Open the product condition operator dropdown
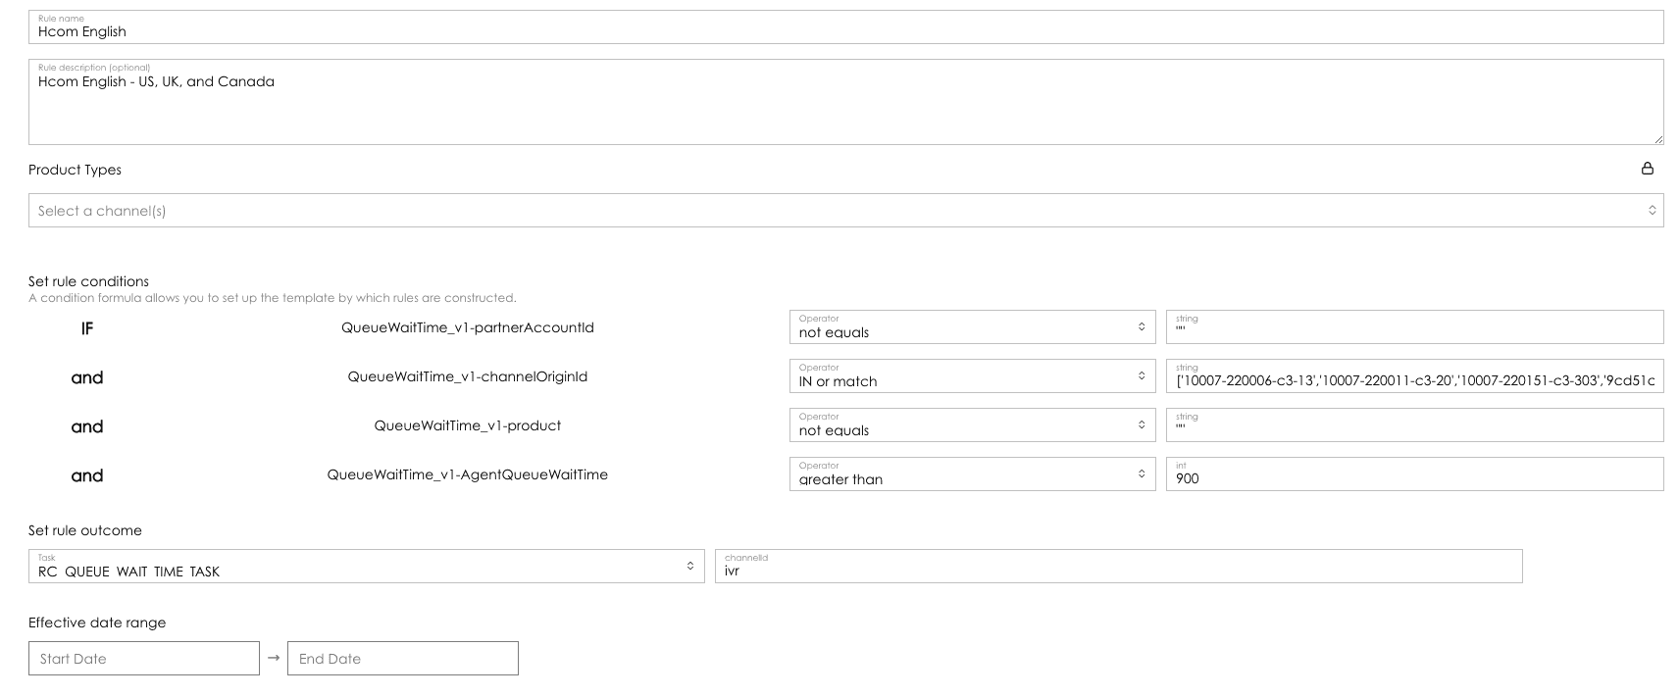The width and height of the screenshot is (1679, 697). [x=972, y=425]
